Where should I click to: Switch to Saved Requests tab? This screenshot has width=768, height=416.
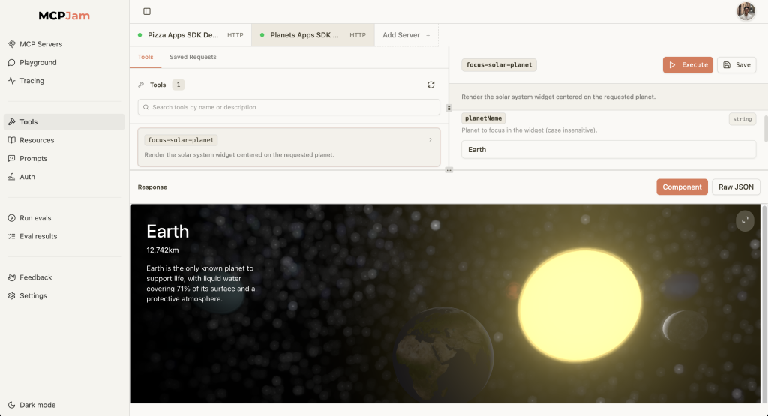(193, 57)
